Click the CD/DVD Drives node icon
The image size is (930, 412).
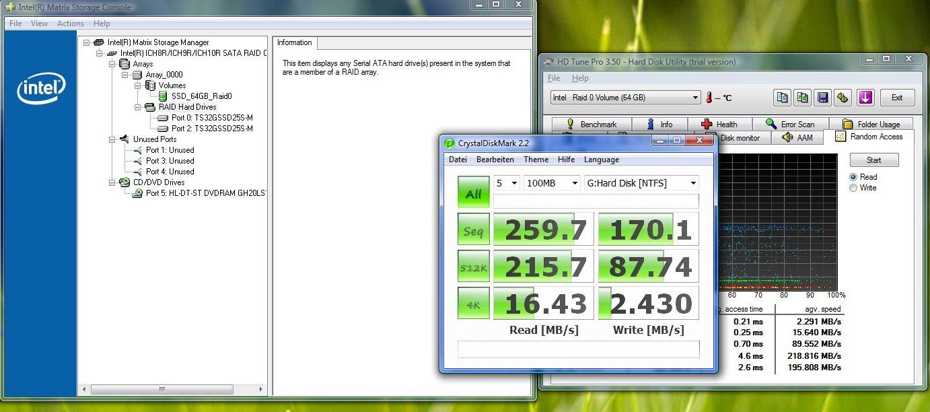(124, 182)
